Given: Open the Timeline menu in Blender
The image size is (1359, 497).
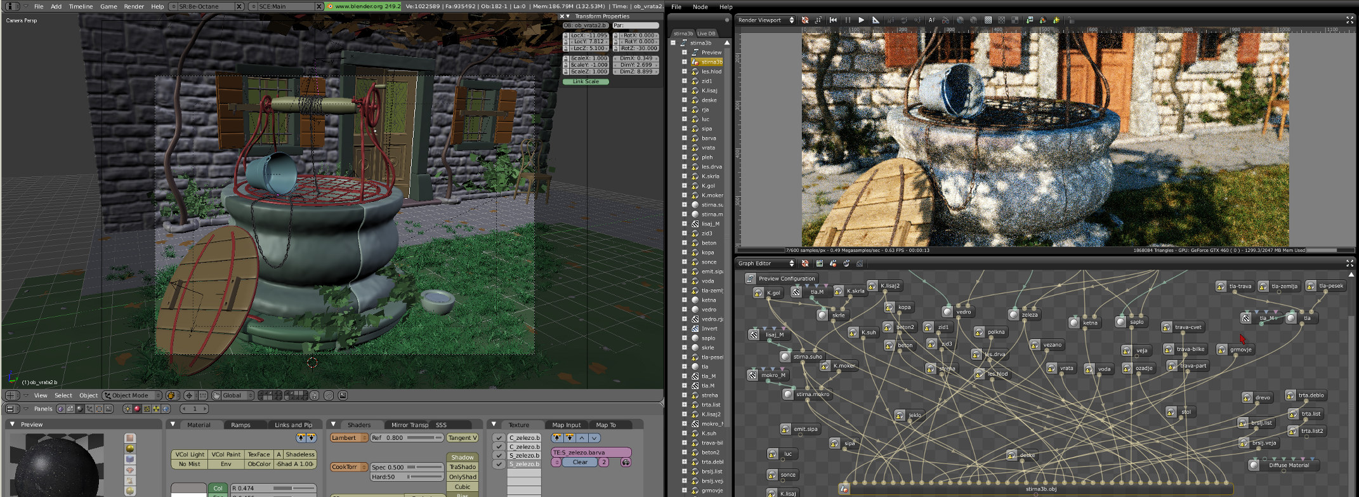Looking at the screenshot, I should (81, 6).
